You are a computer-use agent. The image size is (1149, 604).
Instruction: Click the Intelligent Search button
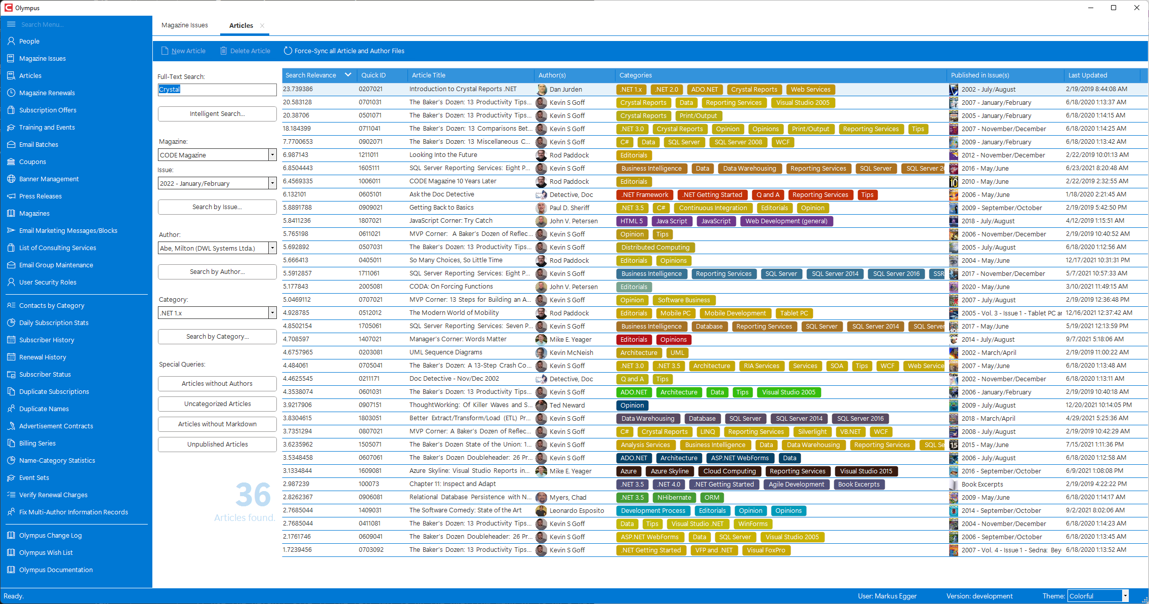[x=217, y=114]
